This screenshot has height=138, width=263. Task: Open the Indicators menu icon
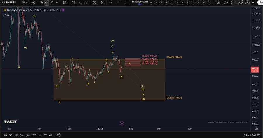tap(74, 2)
